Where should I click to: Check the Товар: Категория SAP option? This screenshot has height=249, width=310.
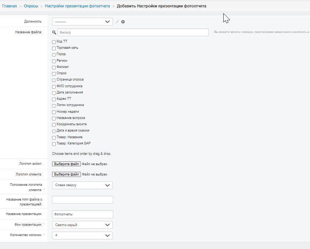point(54,144)
